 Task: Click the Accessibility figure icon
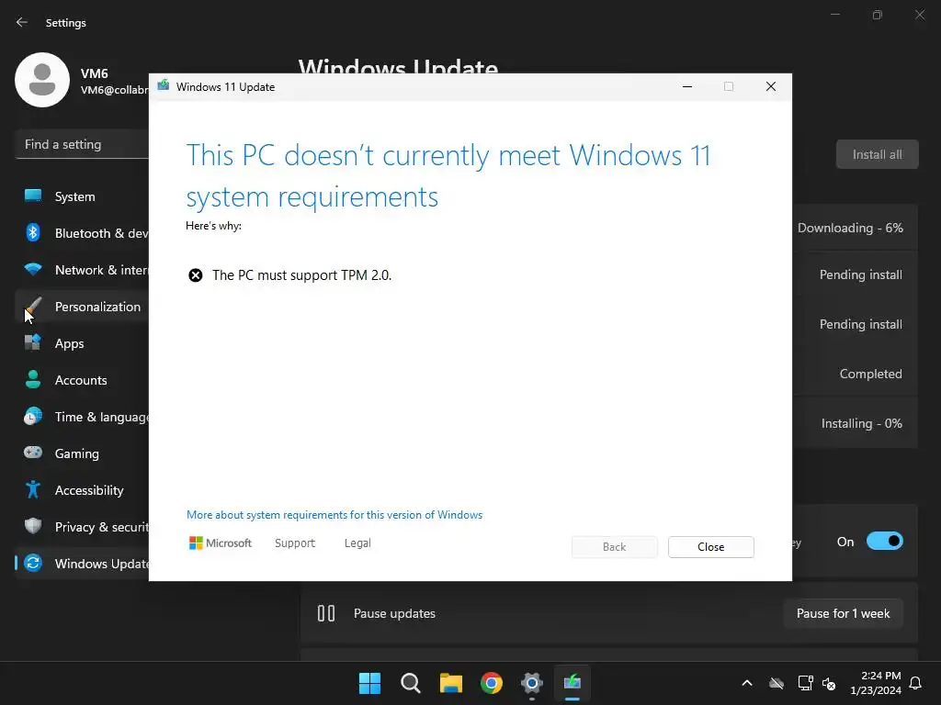(x=33, y=490)
